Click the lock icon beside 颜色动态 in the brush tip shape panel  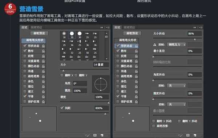(43, 66)
